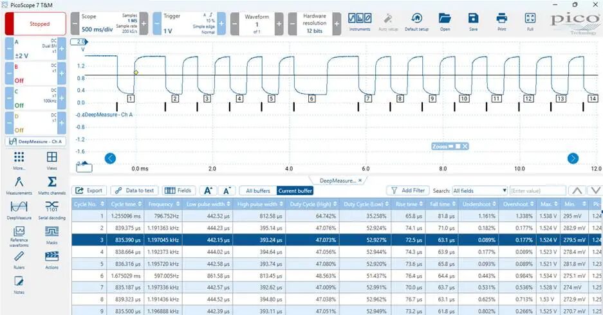Viewport: 603px width, 315px height.
Task: Go to previous search result arrow
Action: click(577, 190)
